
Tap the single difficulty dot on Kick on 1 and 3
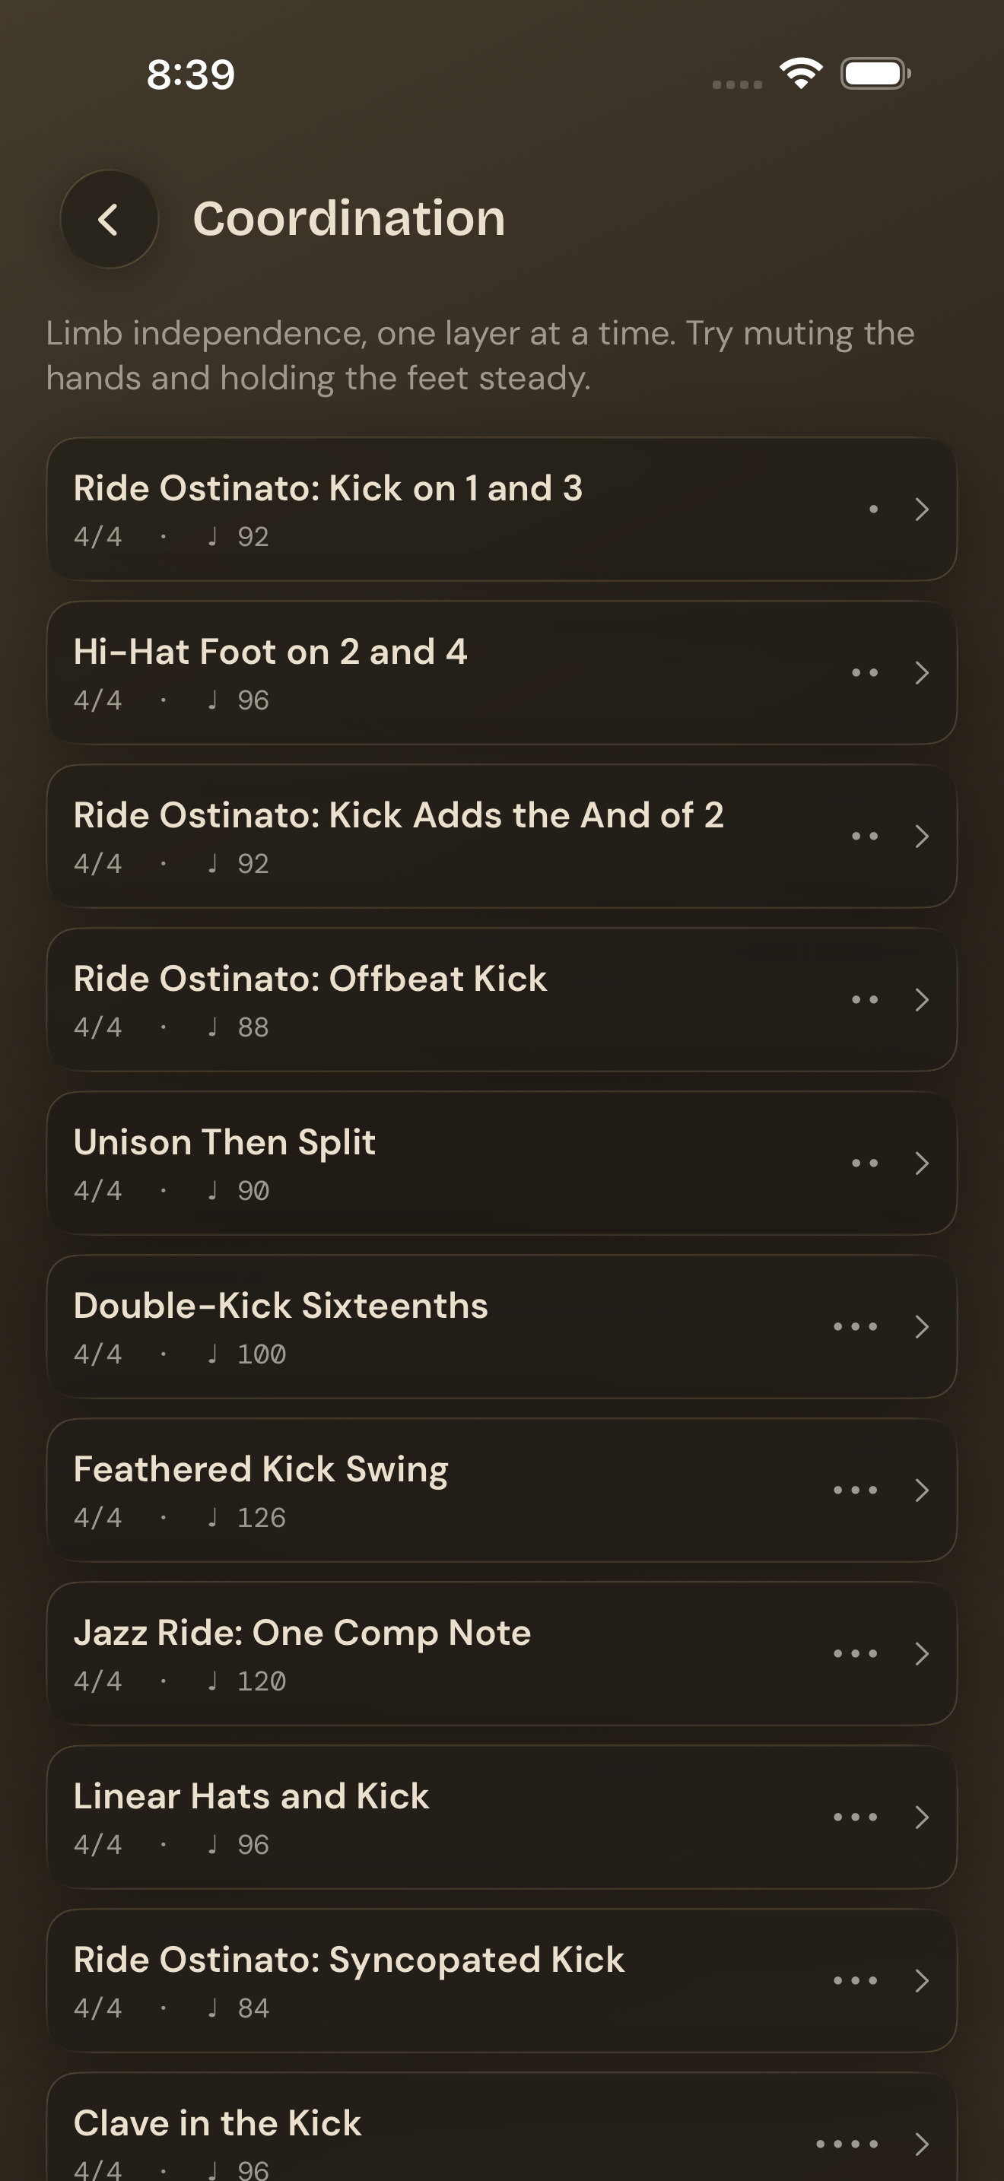pyautogui.click(x=874, y=509)
